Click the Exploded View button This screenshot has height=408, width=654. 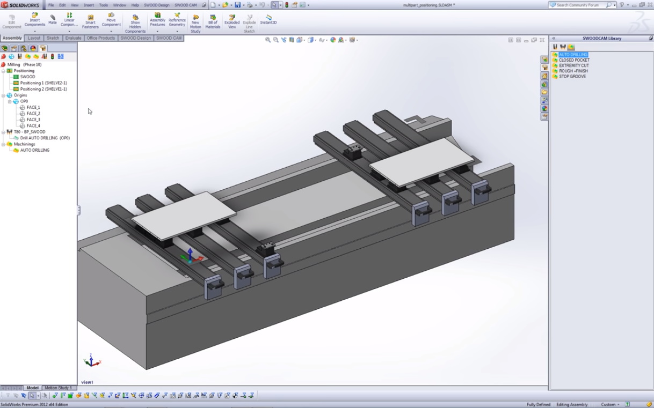[232, 21]
